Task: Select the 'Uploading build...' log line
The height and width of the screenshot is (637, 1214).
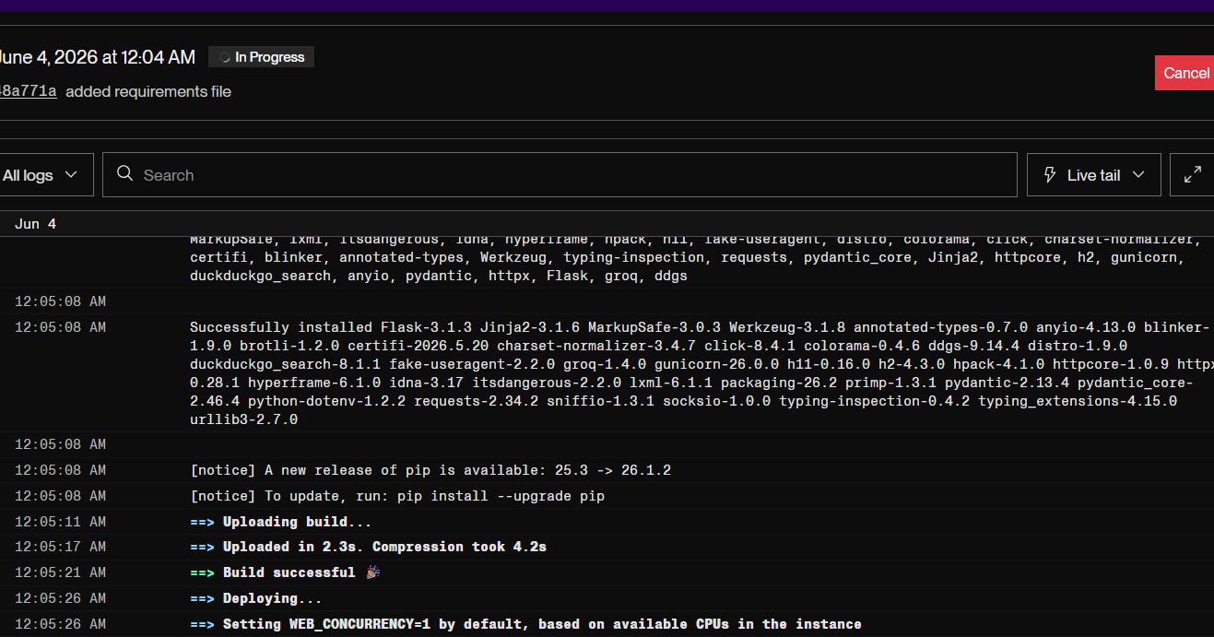Action: coord(607,522)
